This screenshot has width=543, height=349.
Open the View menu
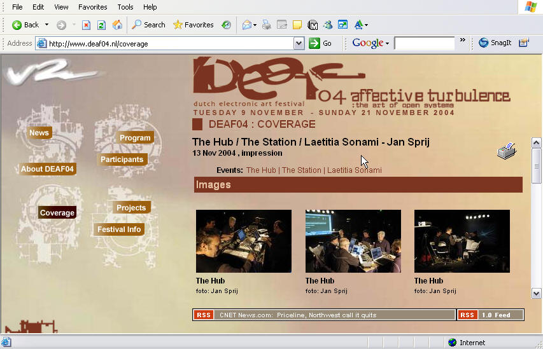click(61, 7)
